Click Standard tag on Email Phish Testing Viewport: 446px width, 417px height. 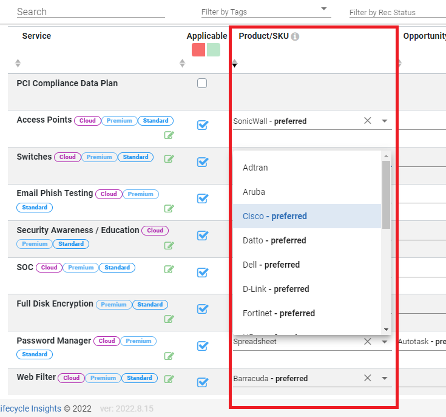click(35, 208)
